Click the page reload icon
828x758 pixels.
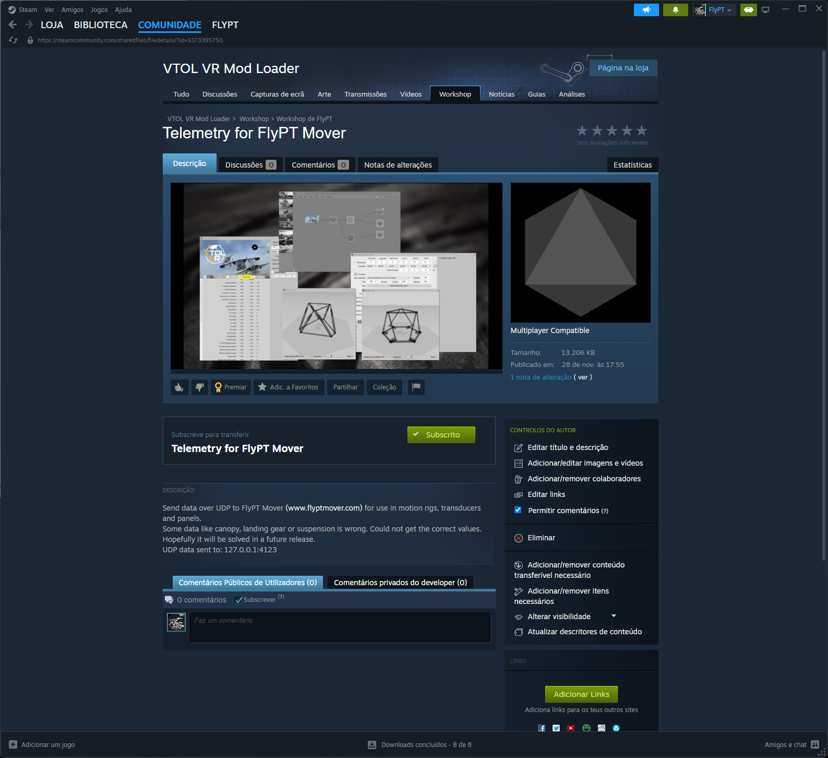(13, 40)
